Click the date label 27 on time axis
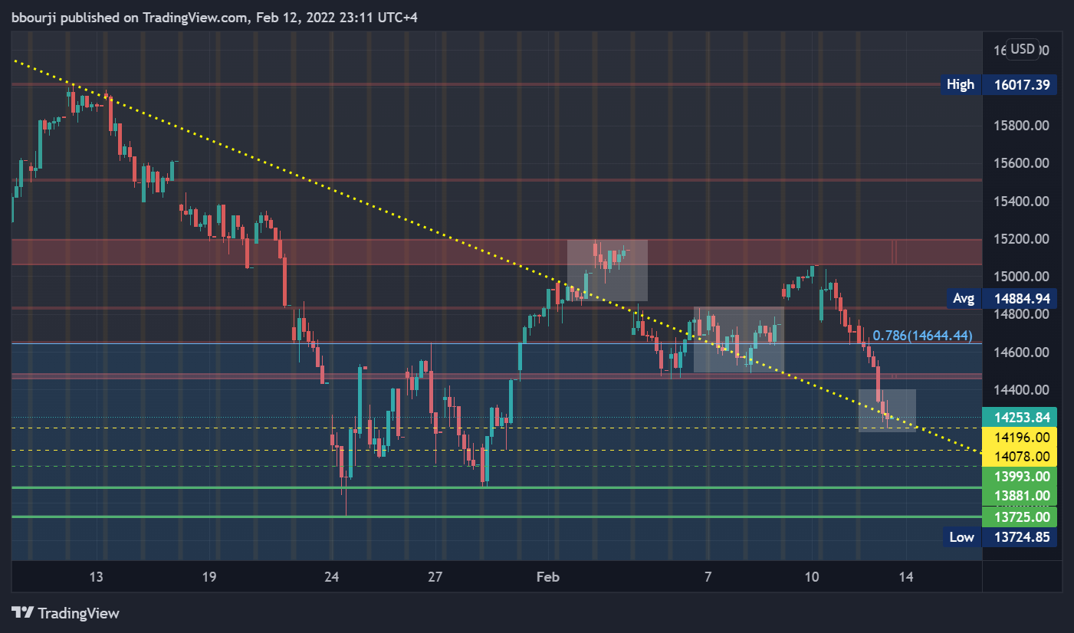Screen dimensions: 1074x633 [x=435, y=576]
